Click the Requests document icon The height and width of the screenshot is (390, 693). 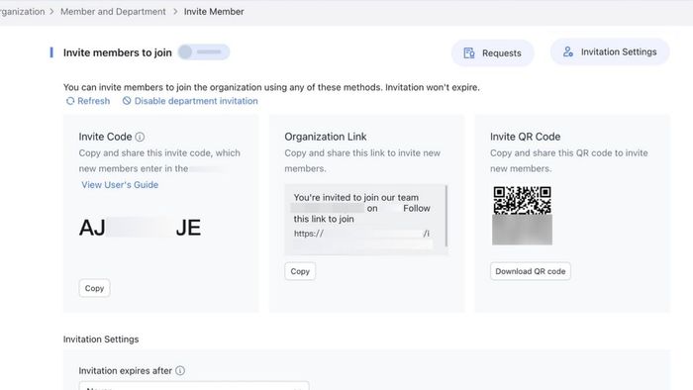(469, 53)
